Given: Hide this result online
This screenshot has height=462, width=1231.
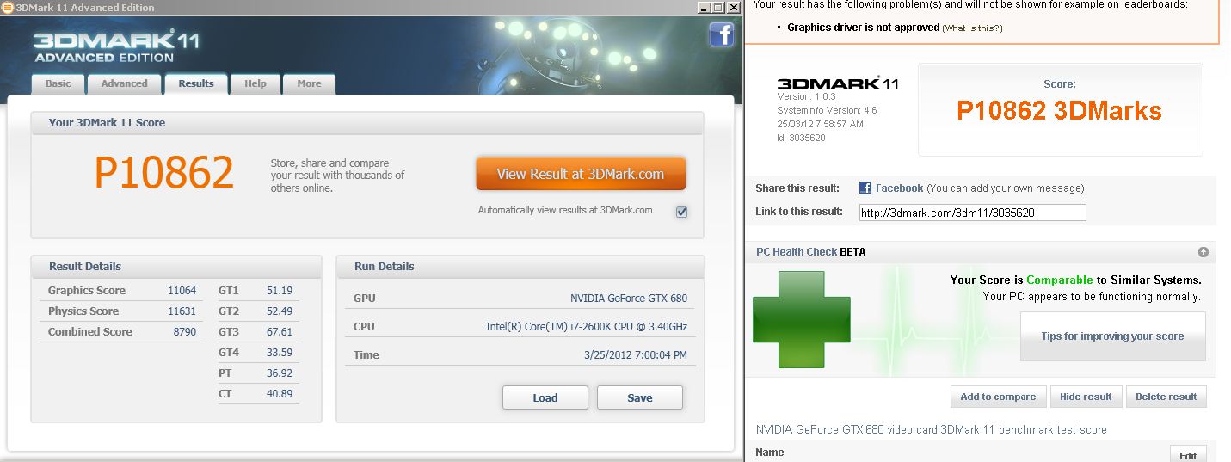Looking at the screenshot, I should (1086, 397).
